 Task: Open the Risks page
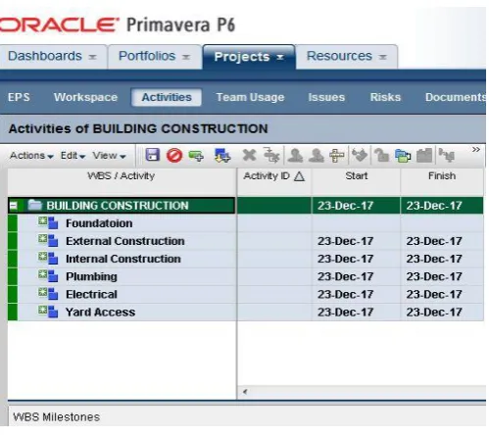tap(385, 97)
